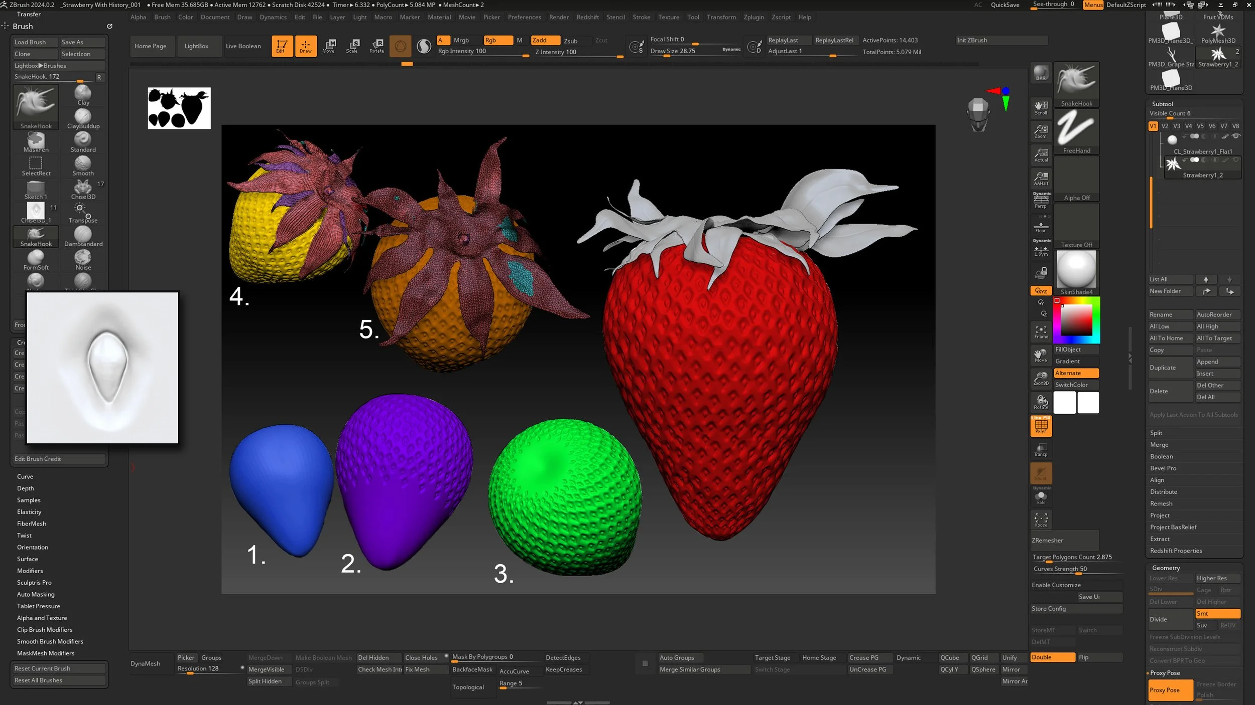Select the DamStandard brush

83,235
